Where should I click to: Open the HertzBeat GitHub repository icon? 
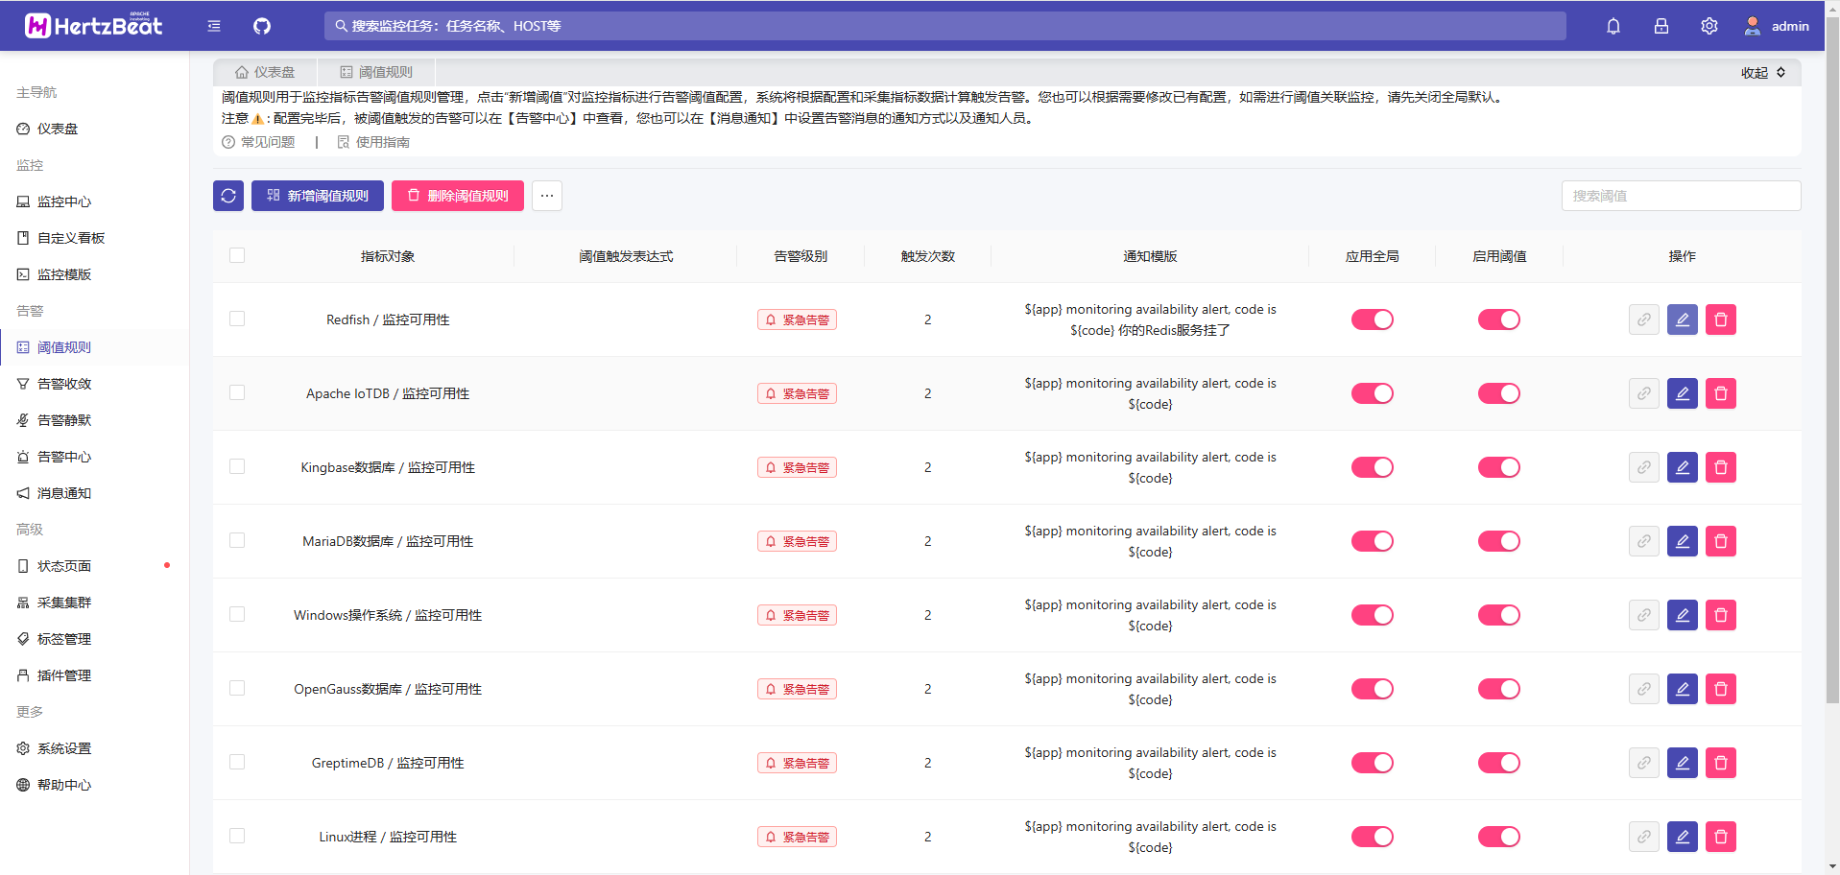point(260,26)
